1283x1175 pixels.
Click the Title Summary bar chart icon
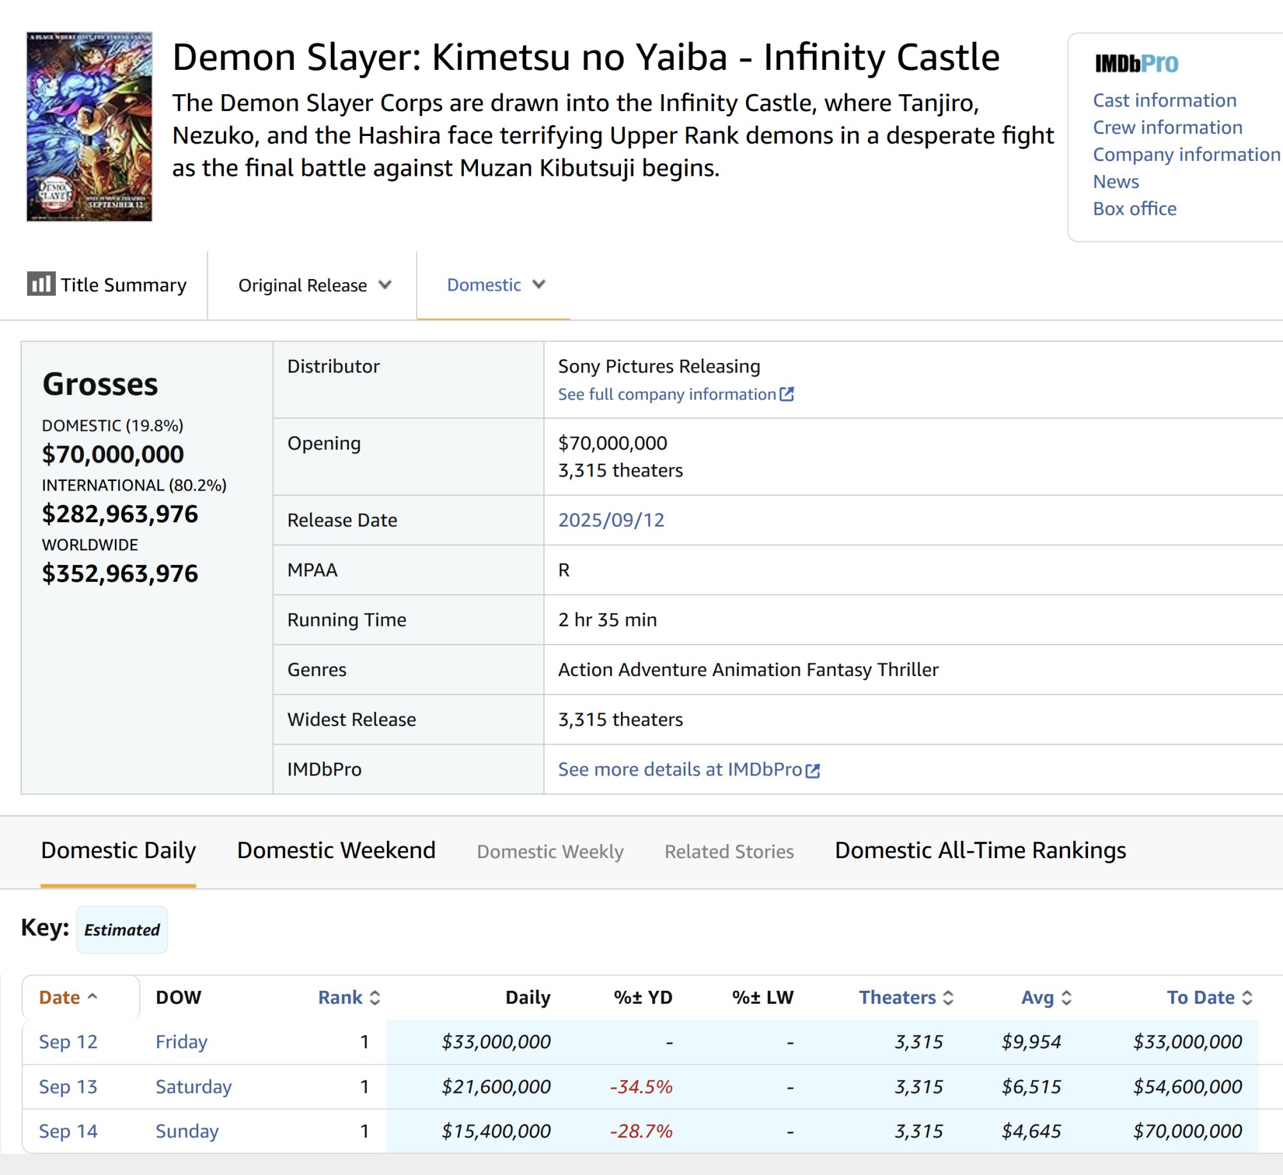tap(40, 283)
